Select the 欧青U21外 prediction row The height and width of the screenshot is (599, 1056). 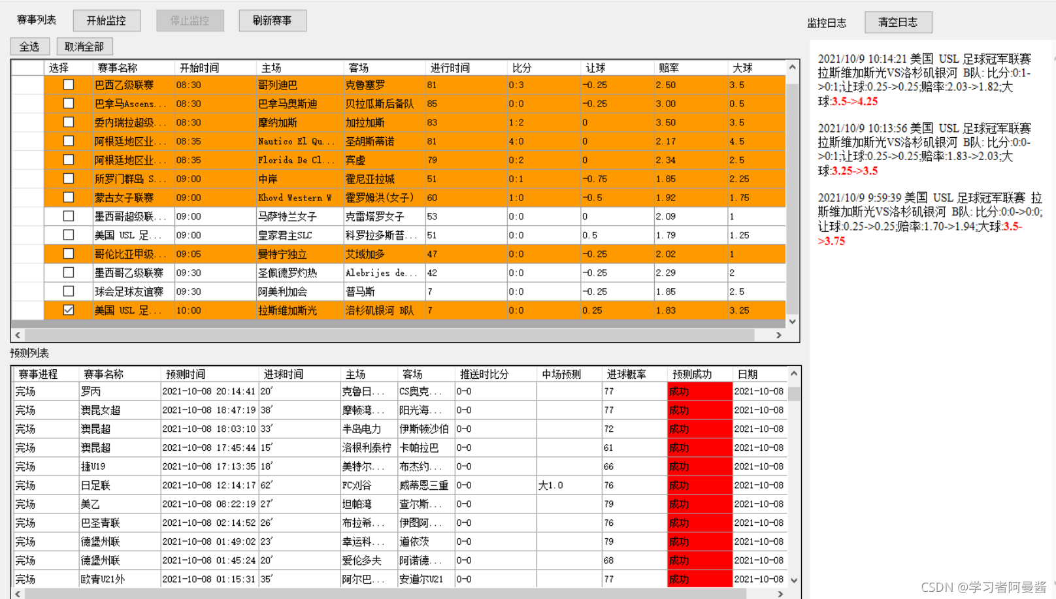(x=399, y=579)
